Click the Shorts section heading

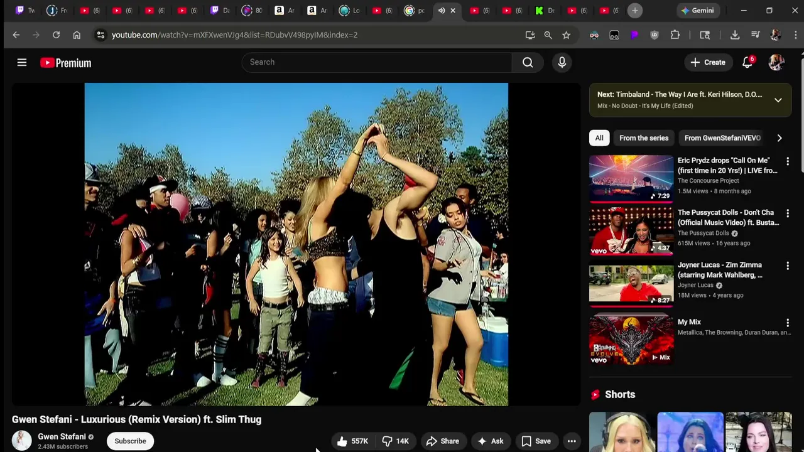620,395
